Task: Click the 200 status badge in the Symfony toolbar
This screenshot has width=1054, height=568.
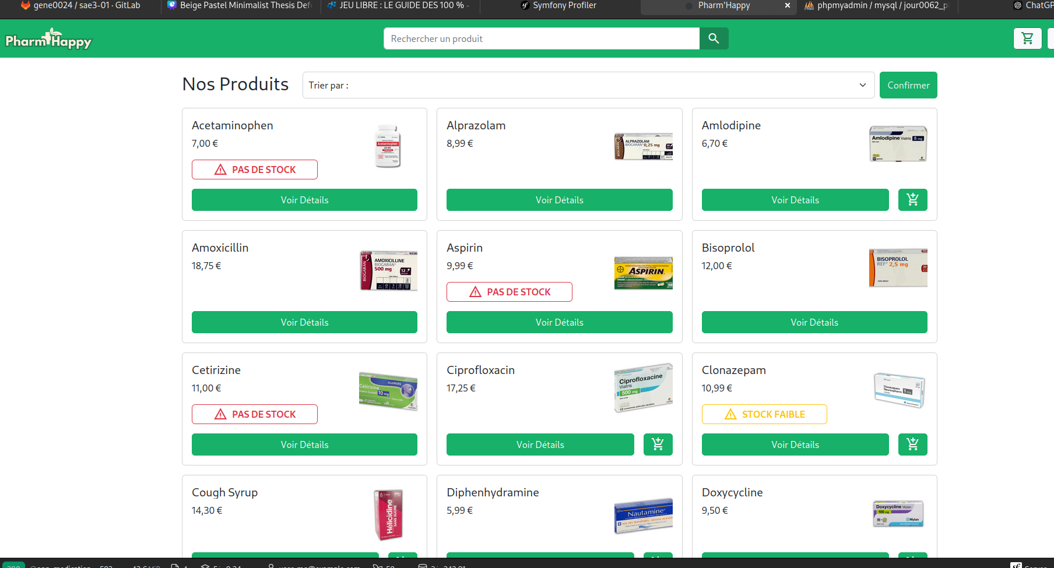Action: point(14,566)
